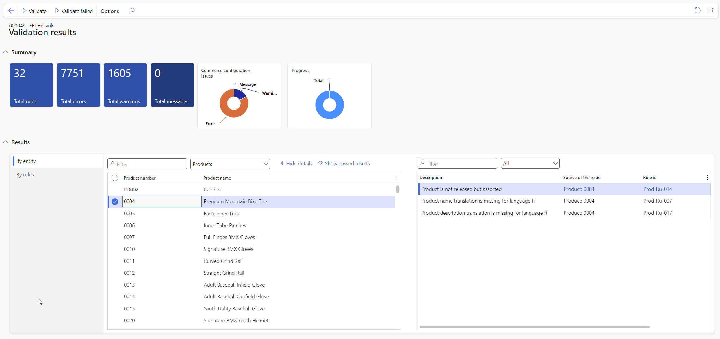
Task: Focus the issues Filter field
Action: click(457, 163)
